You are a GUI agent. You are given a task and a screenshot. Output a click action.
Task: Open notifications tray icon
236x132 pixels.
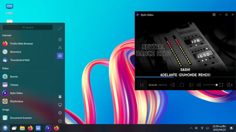(x=208, y=128)
